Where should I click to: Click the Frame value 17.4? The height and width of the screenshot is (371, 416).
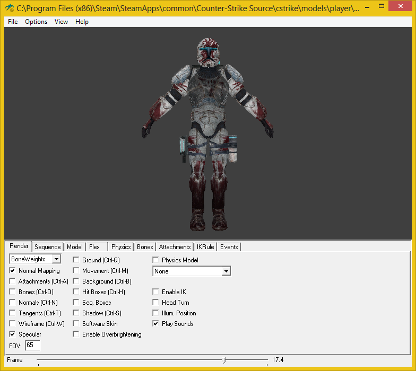(x=278, y=360)
